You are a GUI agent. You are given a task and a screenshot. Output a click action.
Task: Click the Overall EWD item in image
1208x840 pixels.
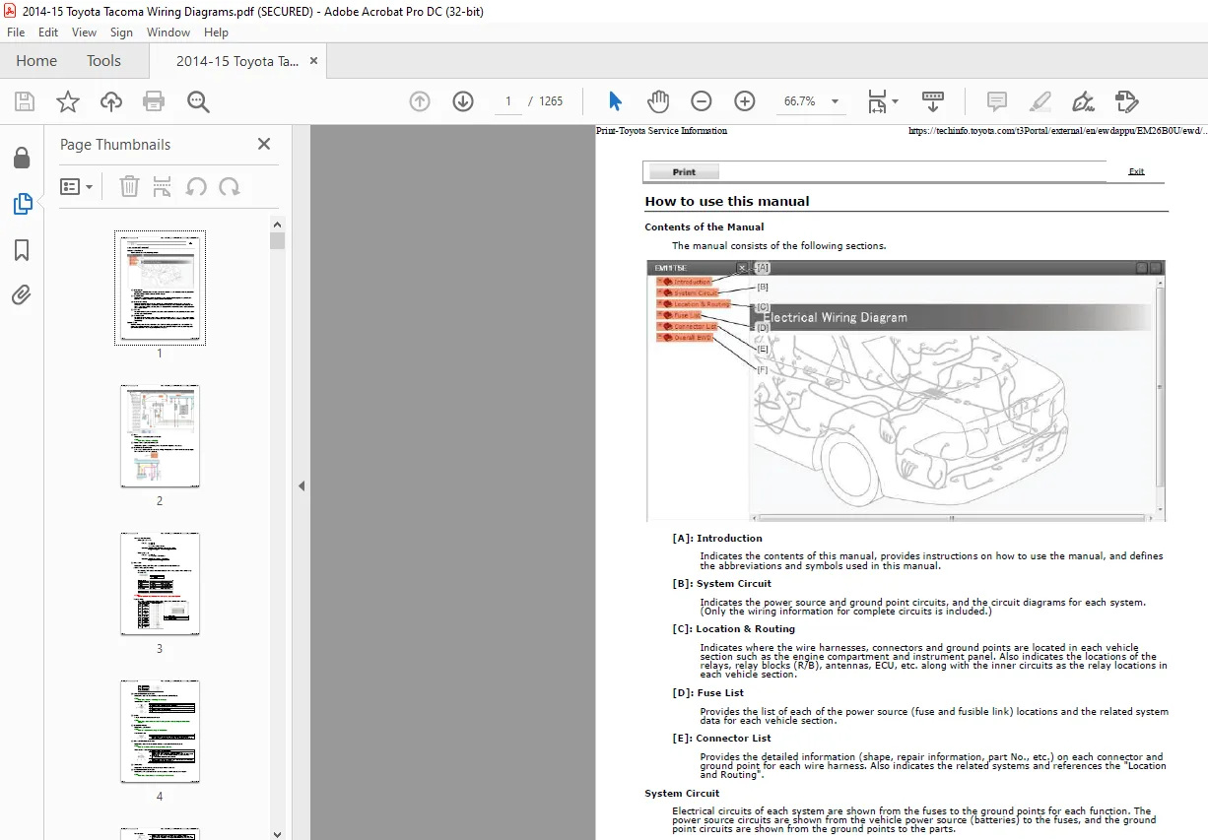point(686,337)
